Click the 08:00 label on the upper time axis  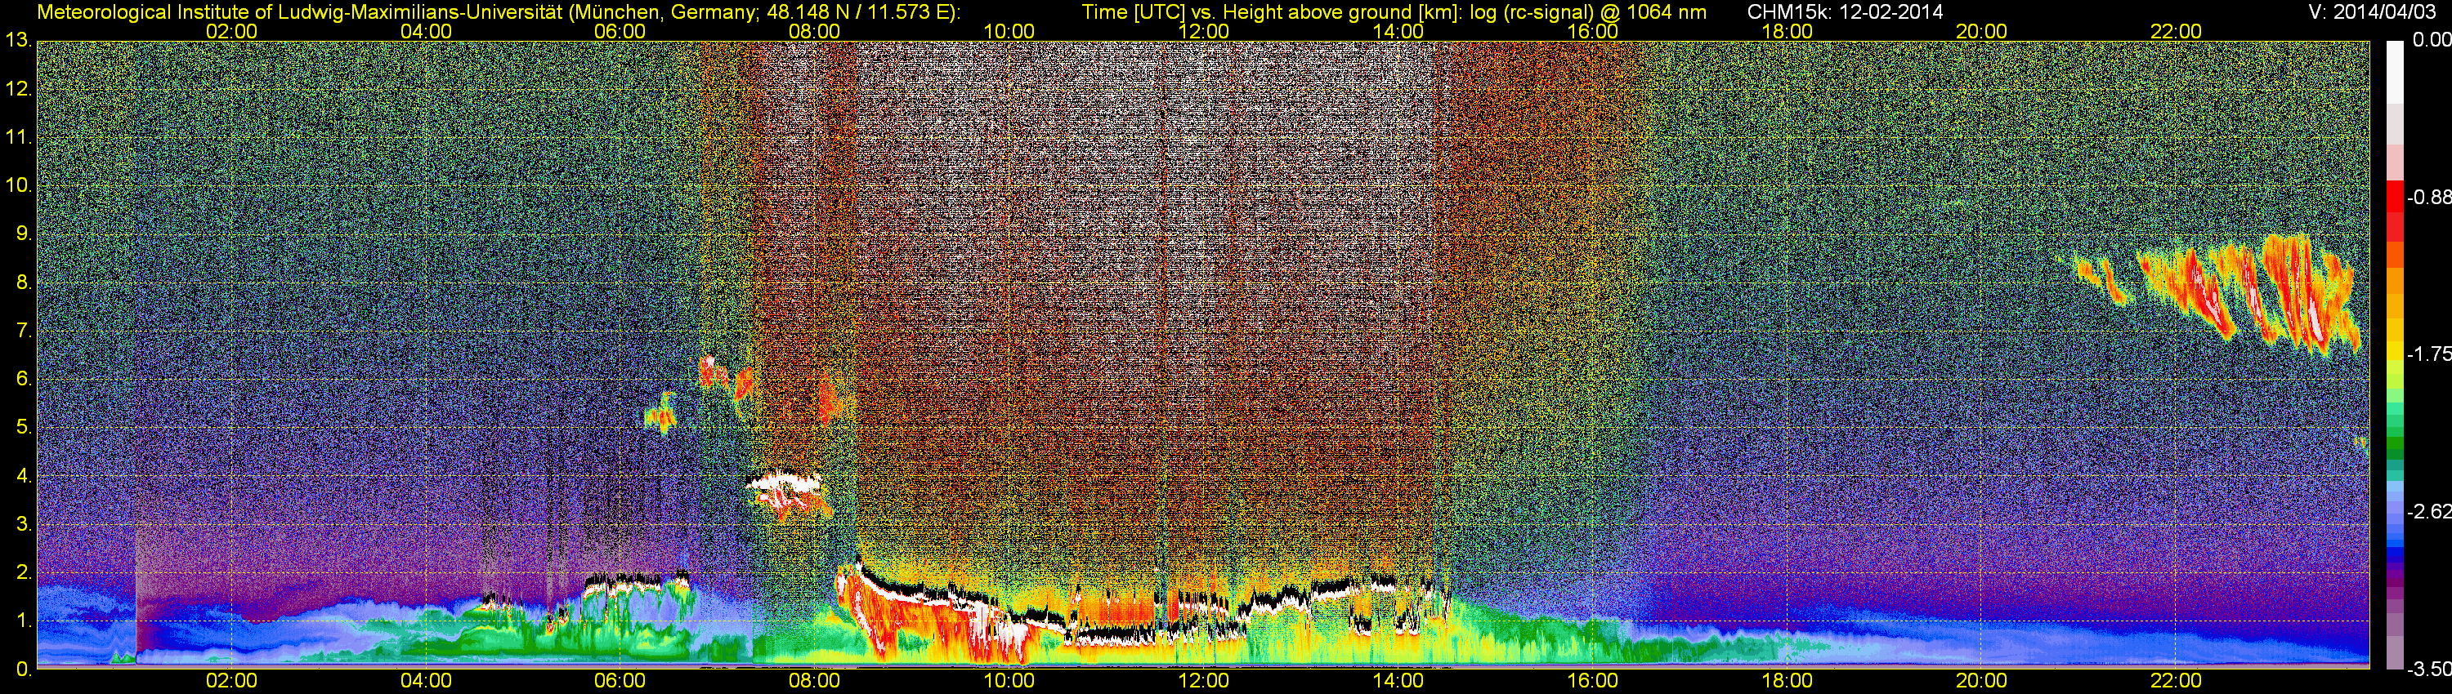click(815, 31)
